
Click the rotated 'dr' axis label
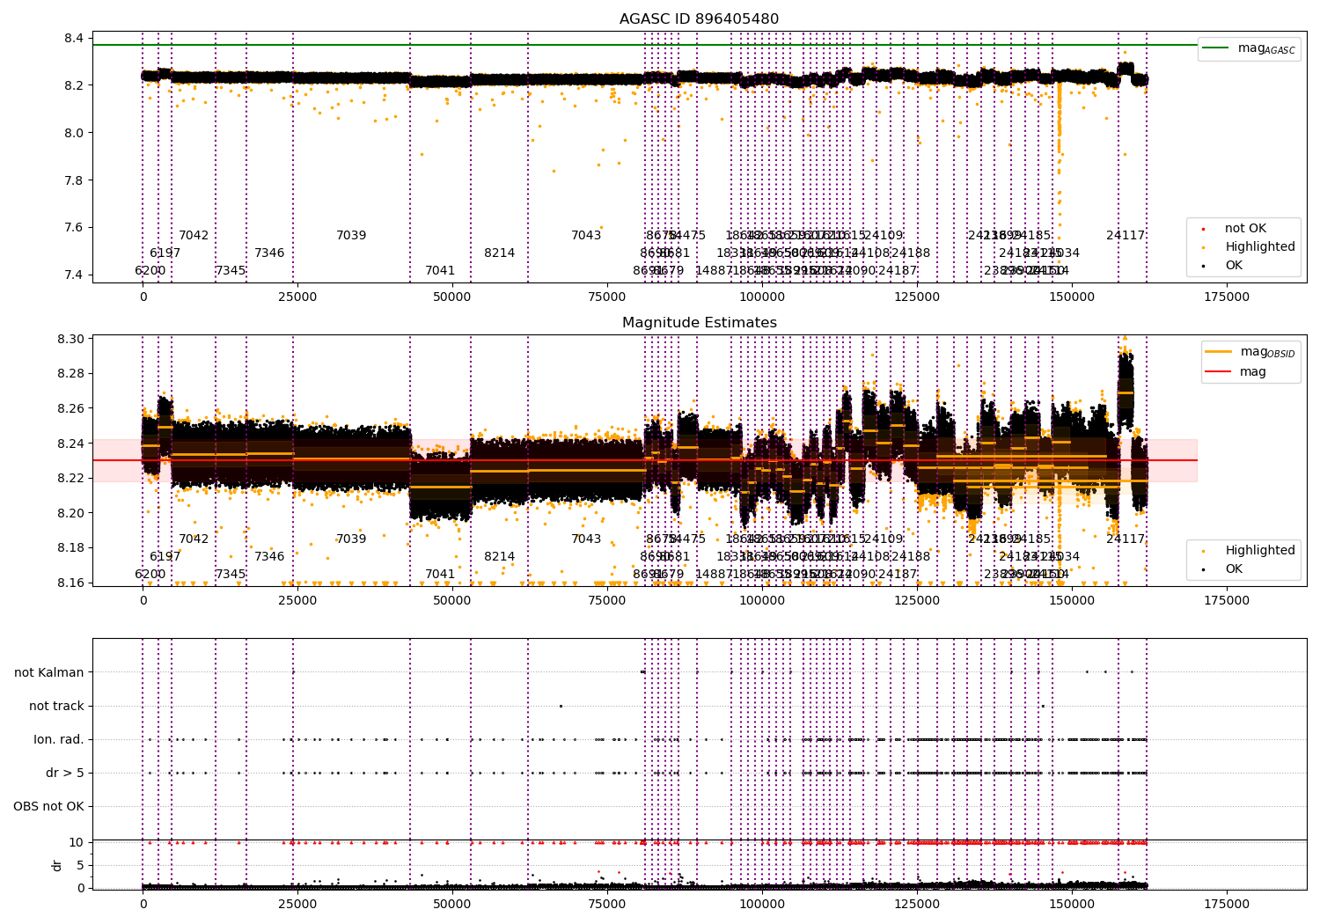coord(57,865)
